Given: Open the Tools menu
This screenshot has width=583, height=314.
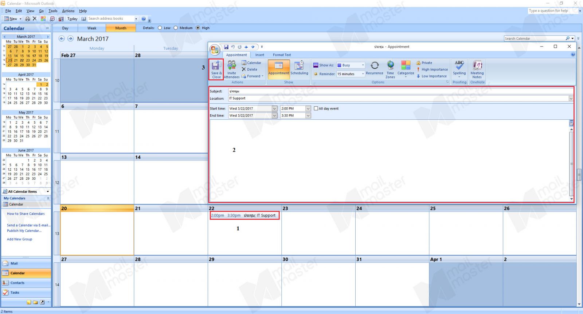Looking at the screenshot, I should tap(53, 11).
